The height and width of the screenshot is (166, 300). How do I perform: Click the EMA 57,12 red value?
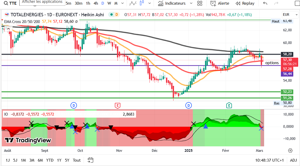(58, 21)
